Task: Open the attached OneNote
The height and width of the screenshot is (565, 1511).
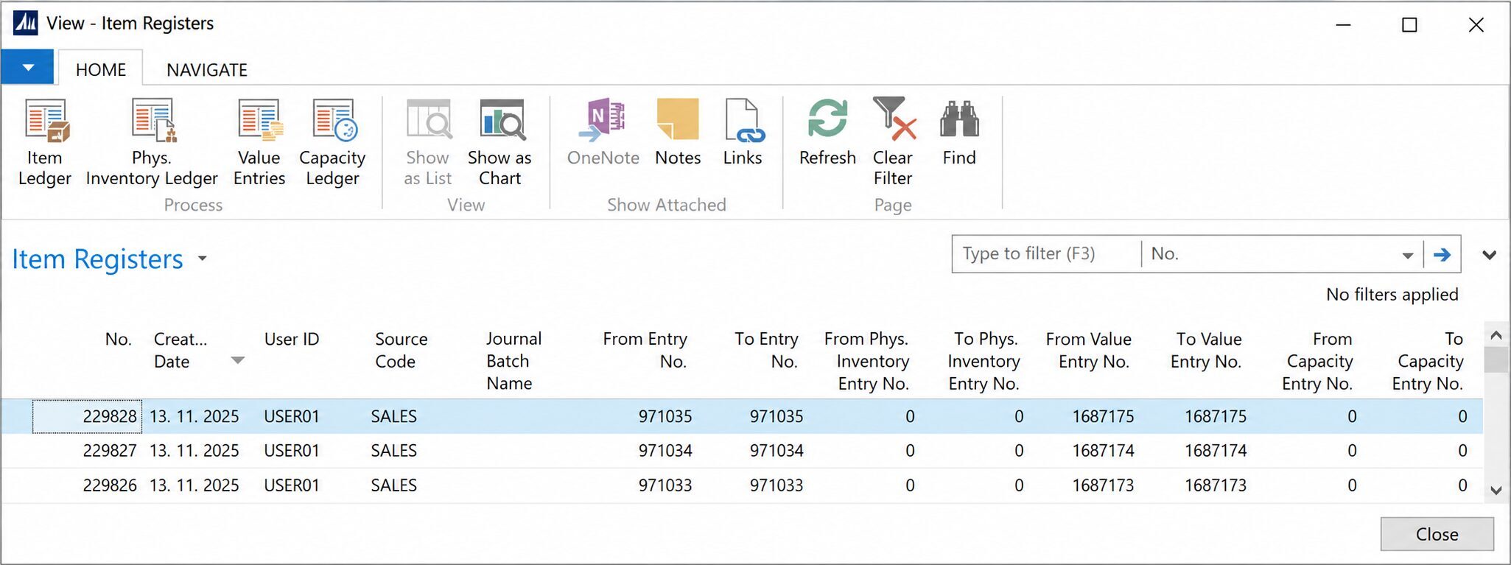Action: point(603,133)
